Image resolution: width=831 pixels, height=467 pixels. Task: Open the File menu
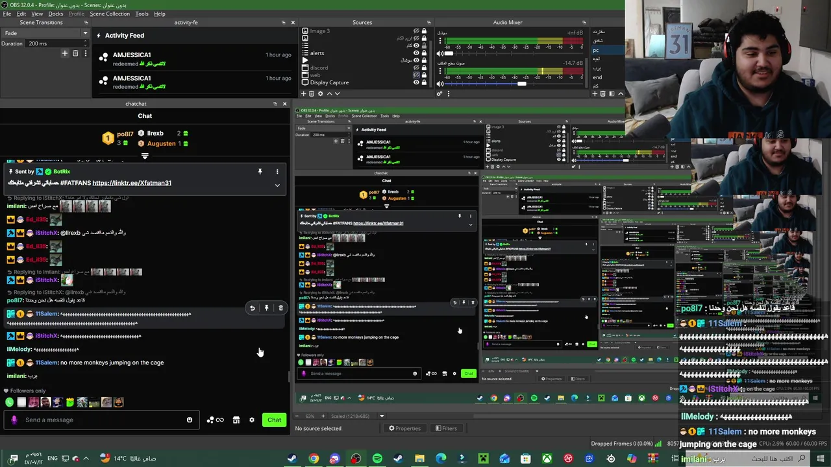pyautogui.click(x=7, y=14)
